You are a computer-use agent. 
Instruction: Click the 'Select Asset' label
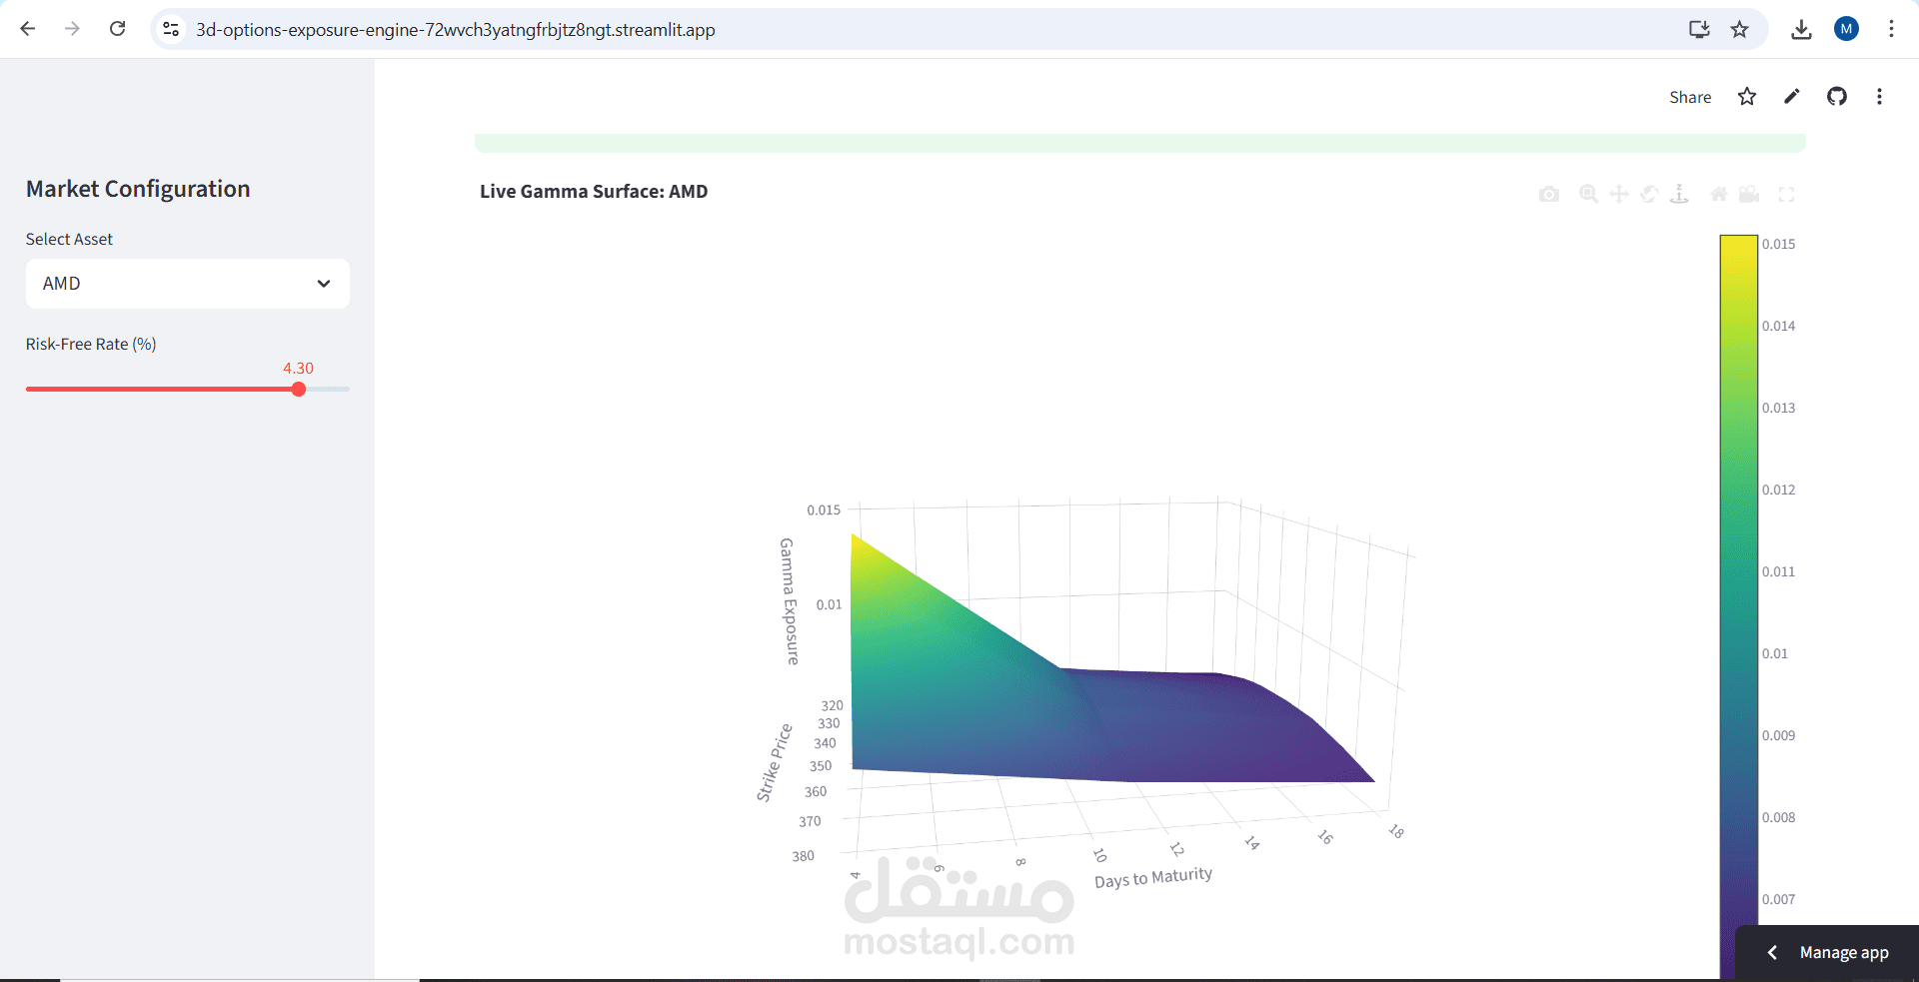(69, 239)
